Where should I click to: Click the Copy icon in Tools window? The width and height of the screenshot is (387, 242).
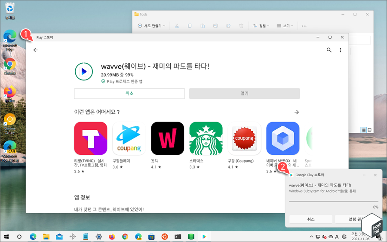click(x=190, y=26)
